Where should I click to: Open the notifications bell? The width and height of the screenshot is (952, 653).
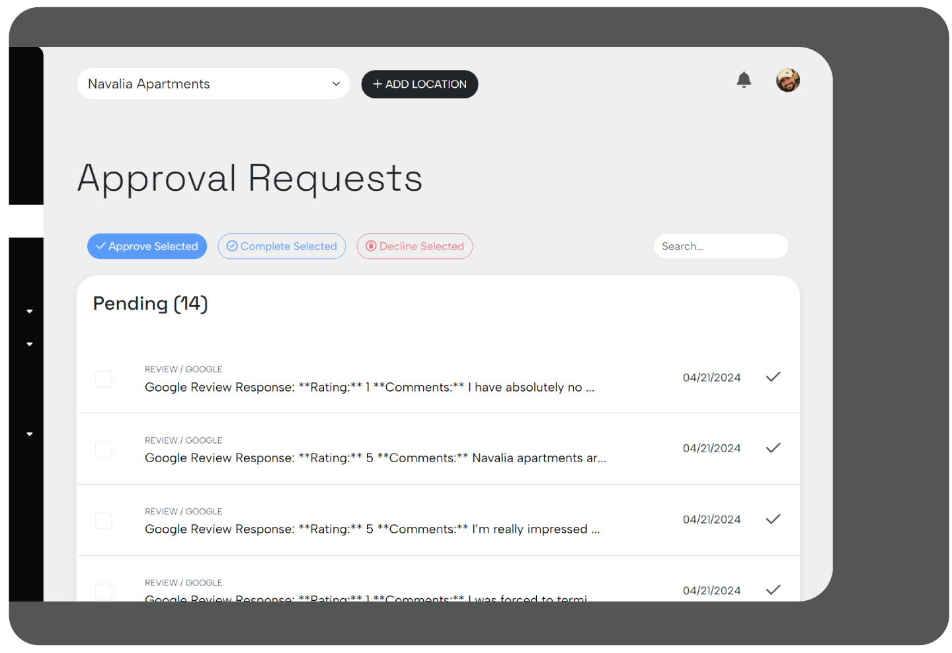744,81
